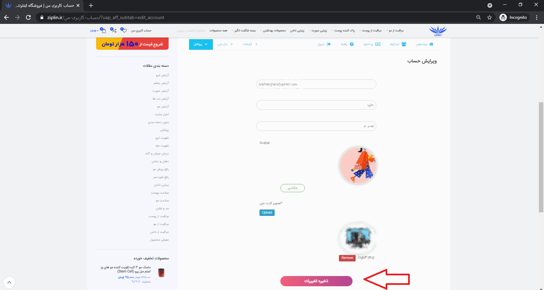The height and width of the screenshot is (290, 544).
Task: Click the Incognito profile icon
Action: 503,17
